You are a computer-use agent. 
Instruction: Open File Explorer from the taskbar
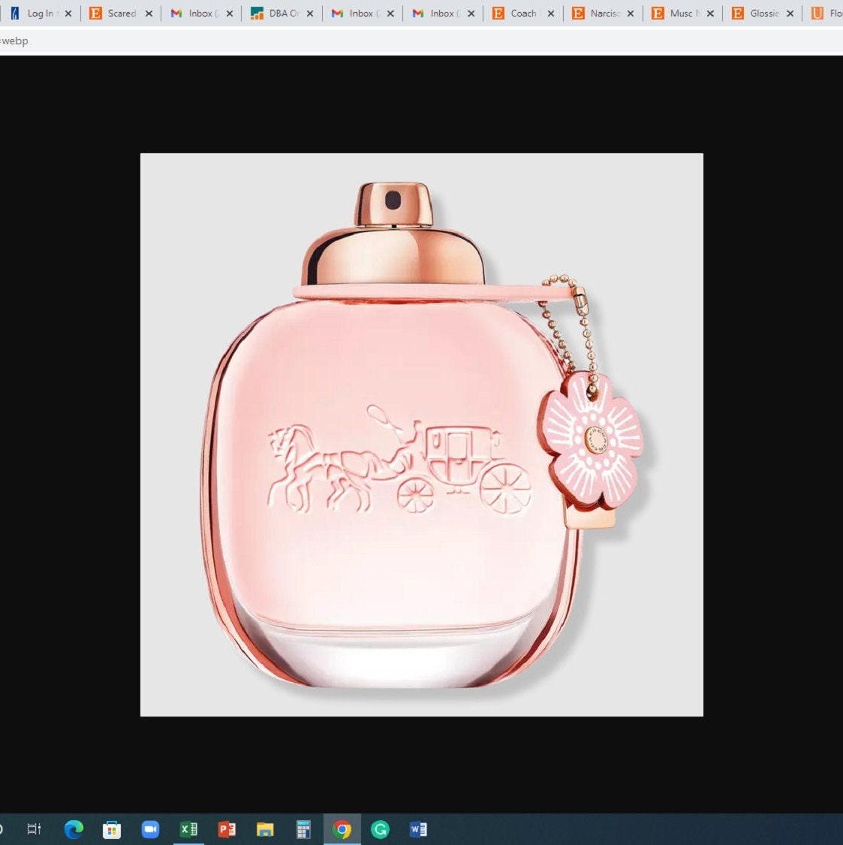[x=265, y=829]
